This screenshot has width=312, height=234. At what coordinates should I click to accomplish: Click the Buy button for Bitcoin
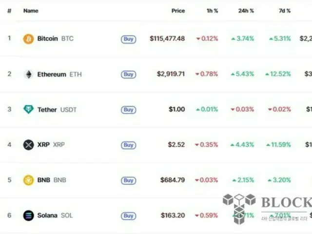coord(129,39)
